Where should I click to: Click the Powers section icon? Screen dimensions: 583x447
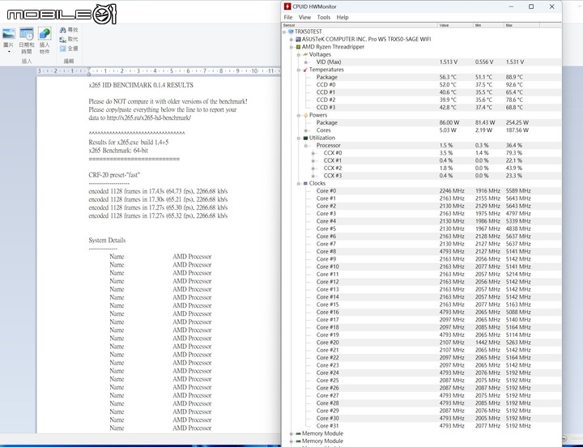pyautogui.click(x=305, y=115)
